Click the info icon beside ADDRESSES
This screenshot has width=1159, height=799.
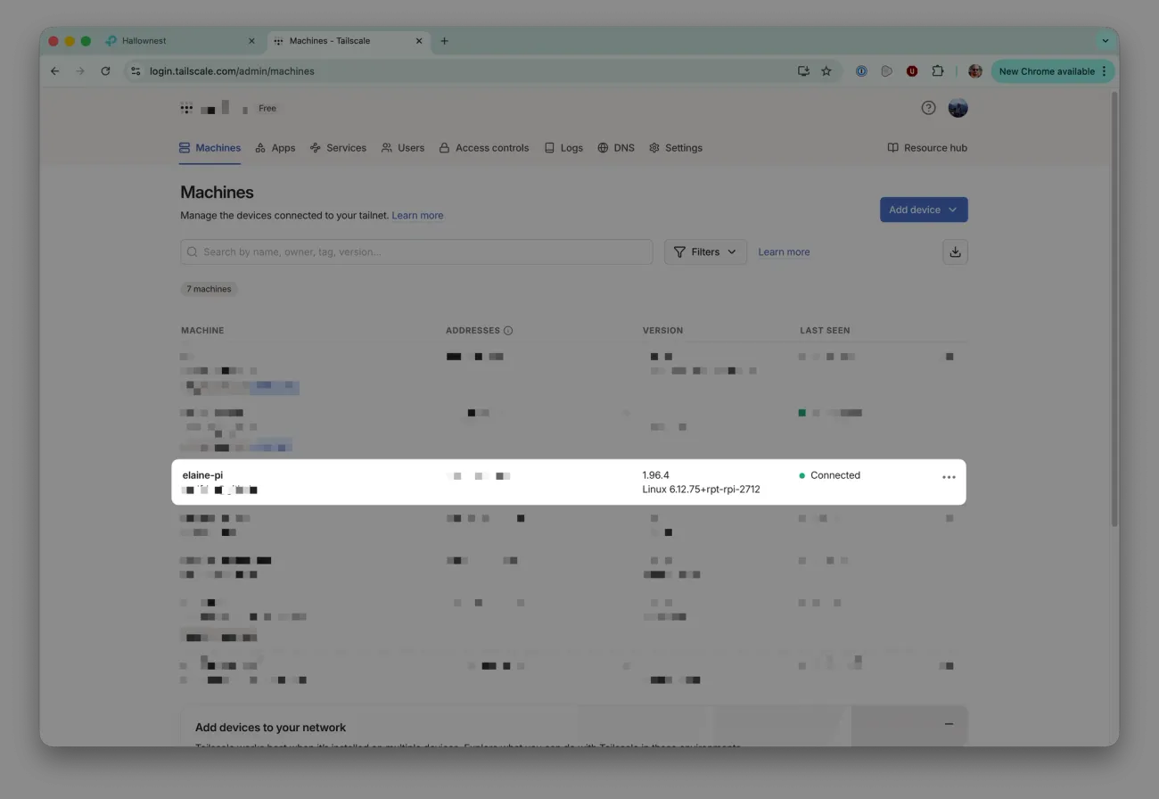point(508,331)
